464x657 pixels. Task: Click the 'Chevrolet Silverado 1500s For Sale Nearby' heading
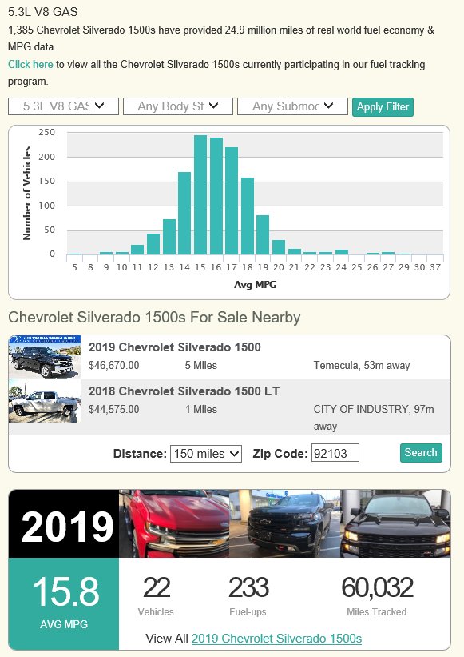tap(154, 317)
